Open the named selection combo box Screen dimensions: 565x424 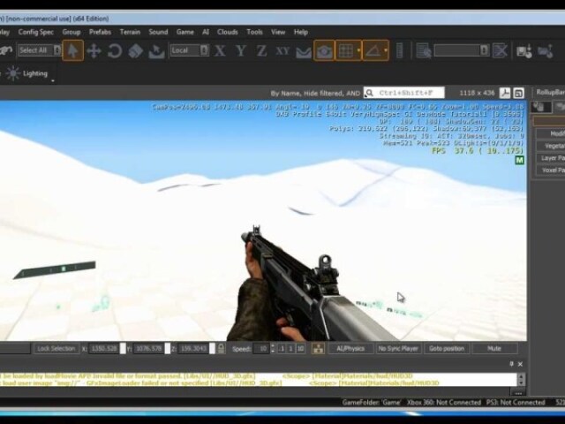coord(461,50)
